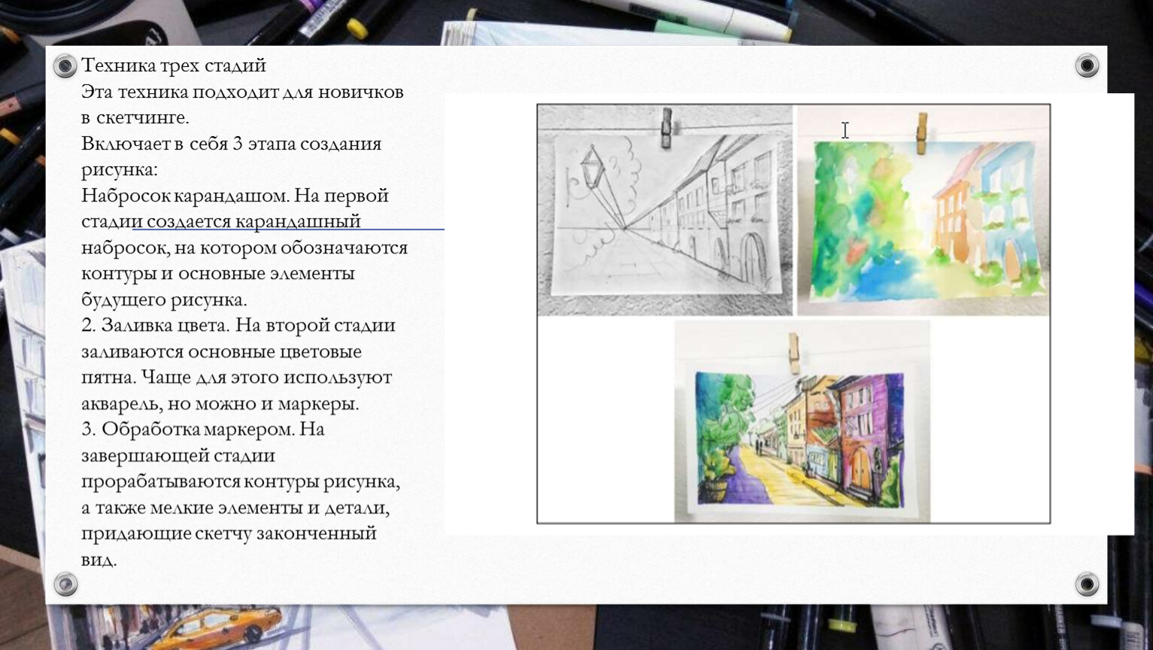The width and height of the screenshot is (1153, 650).
Task: Click the line 'Эта техника подходит для новичков'
Action: point(242,92)
